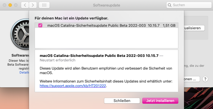The width and height of the screenshot is (213, 109).
Task: Open the support.apple.com HT201222 link
Action: [x=73, y=86]
